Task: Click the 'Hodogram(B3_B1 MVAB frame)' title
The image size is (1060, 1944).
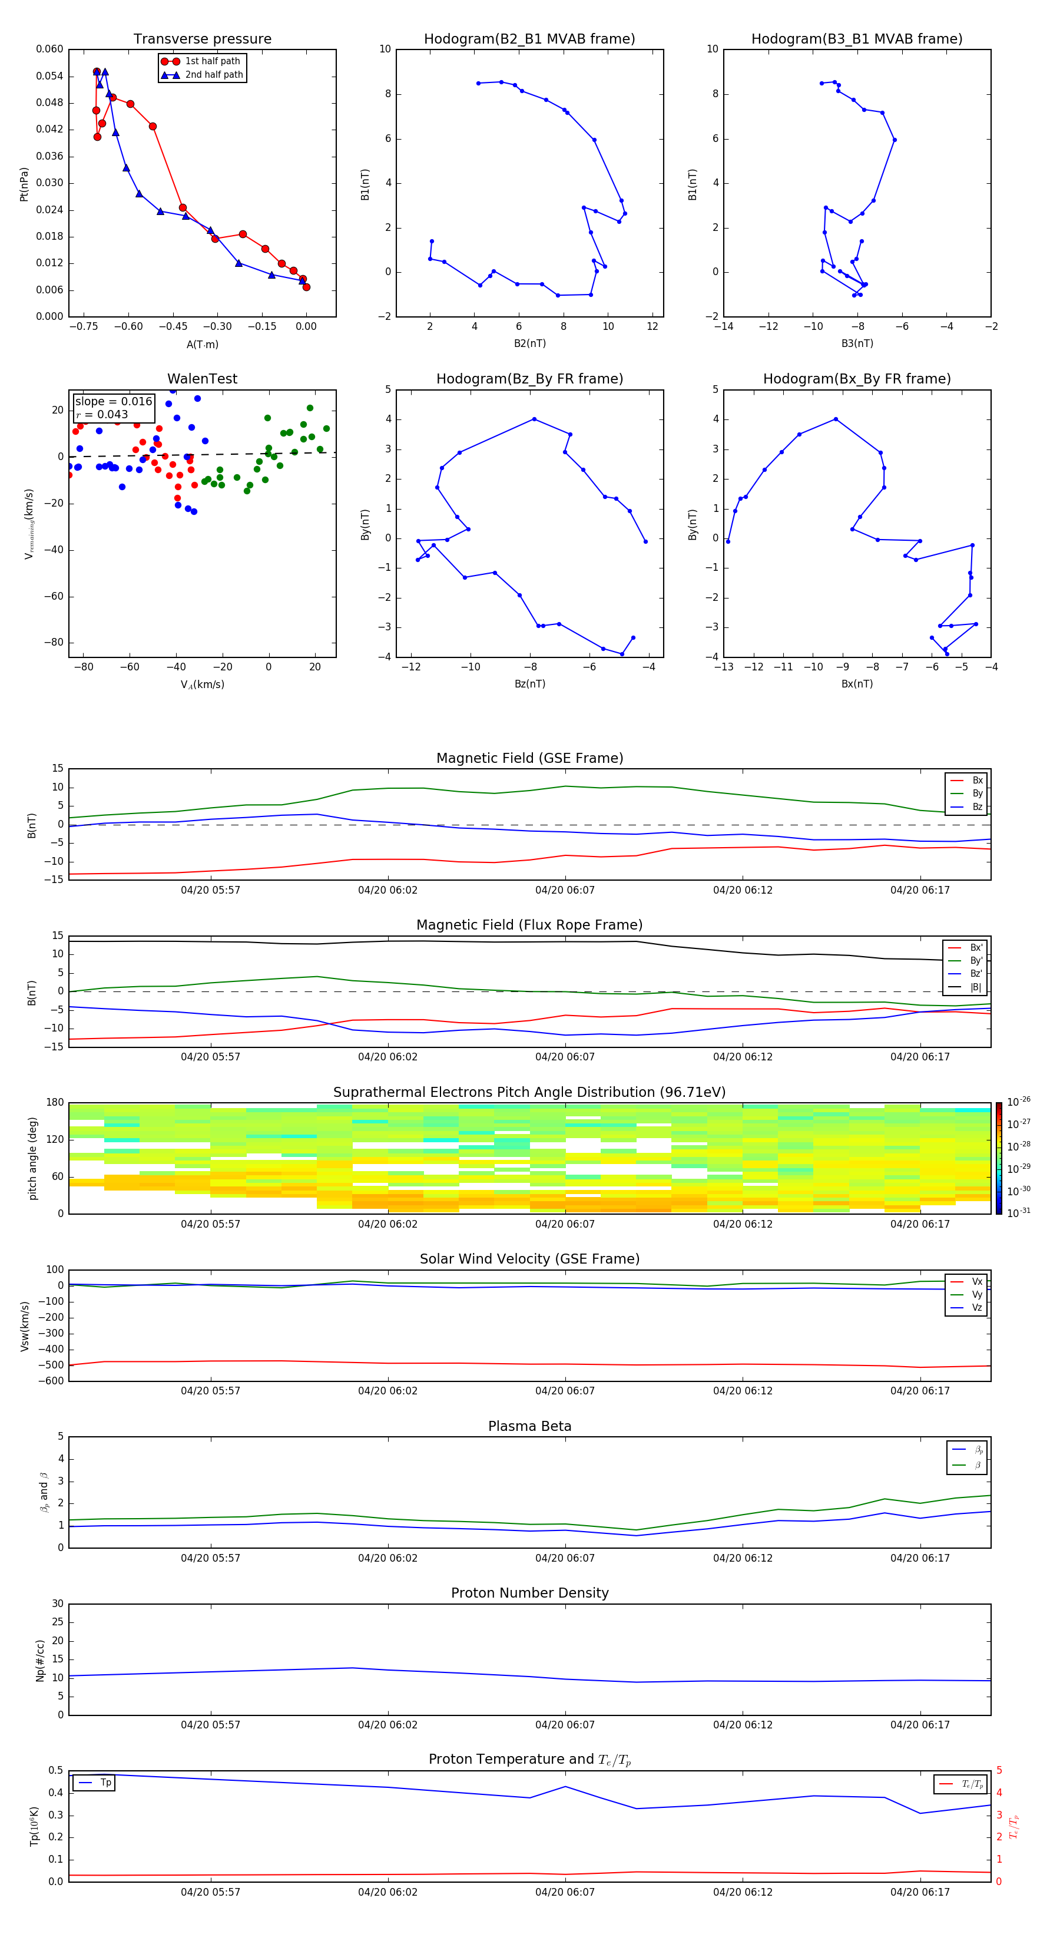Action: (857, 39)
